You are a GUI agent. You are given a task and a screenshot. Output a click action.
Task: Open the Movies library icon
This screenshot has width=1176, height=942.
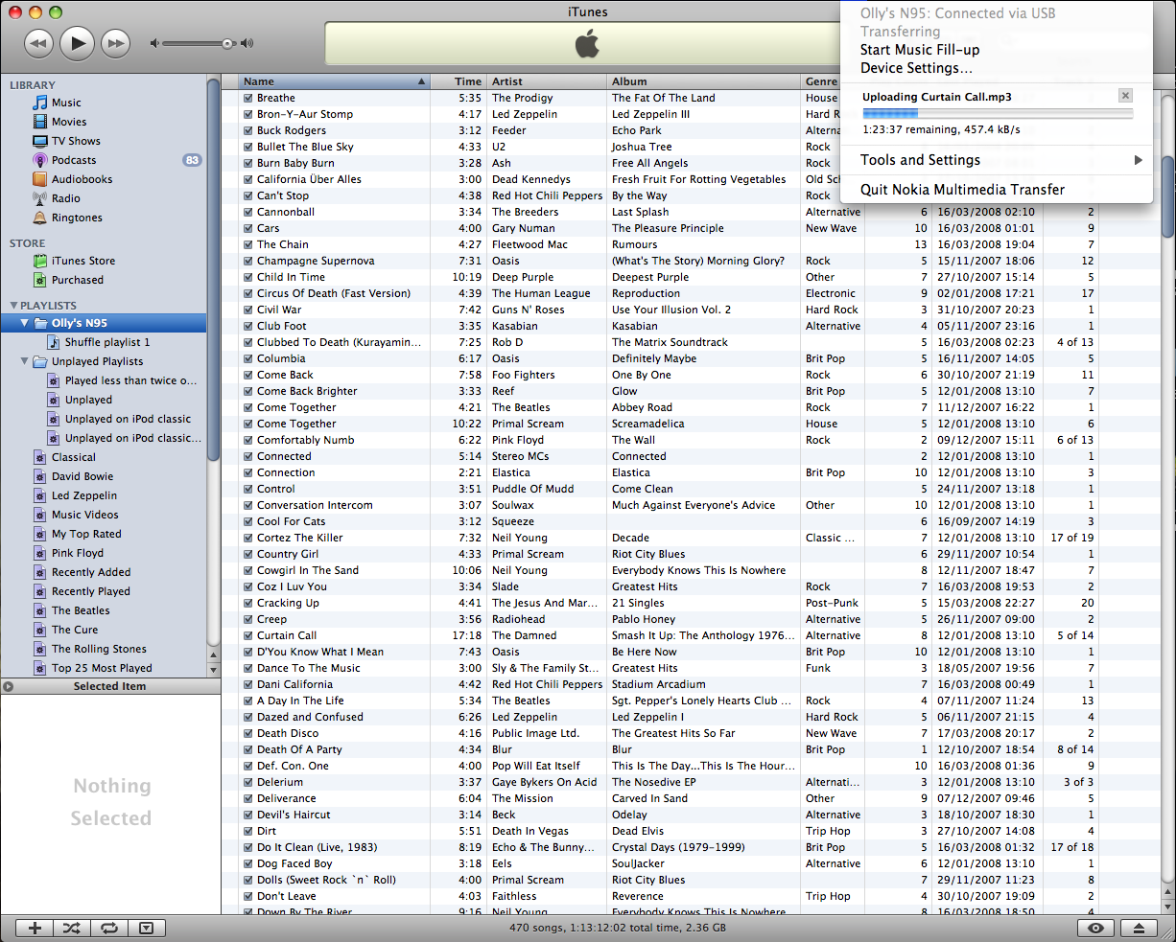[39, 122]
